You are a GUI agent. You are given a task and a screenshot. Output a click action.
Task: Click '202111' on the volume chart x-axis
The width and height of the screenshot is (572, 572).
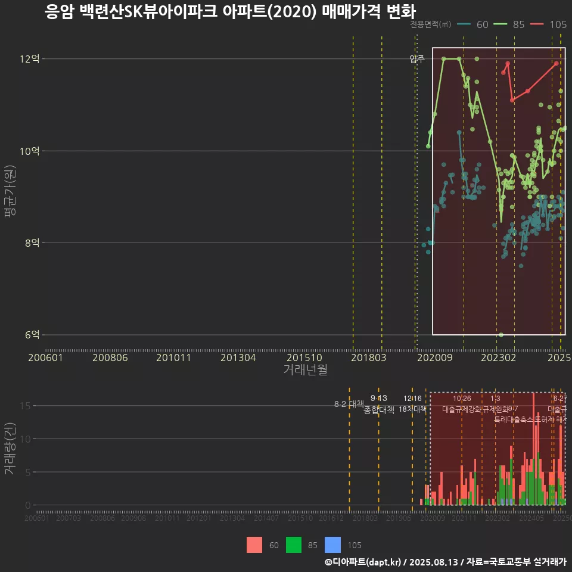[464, 518]
